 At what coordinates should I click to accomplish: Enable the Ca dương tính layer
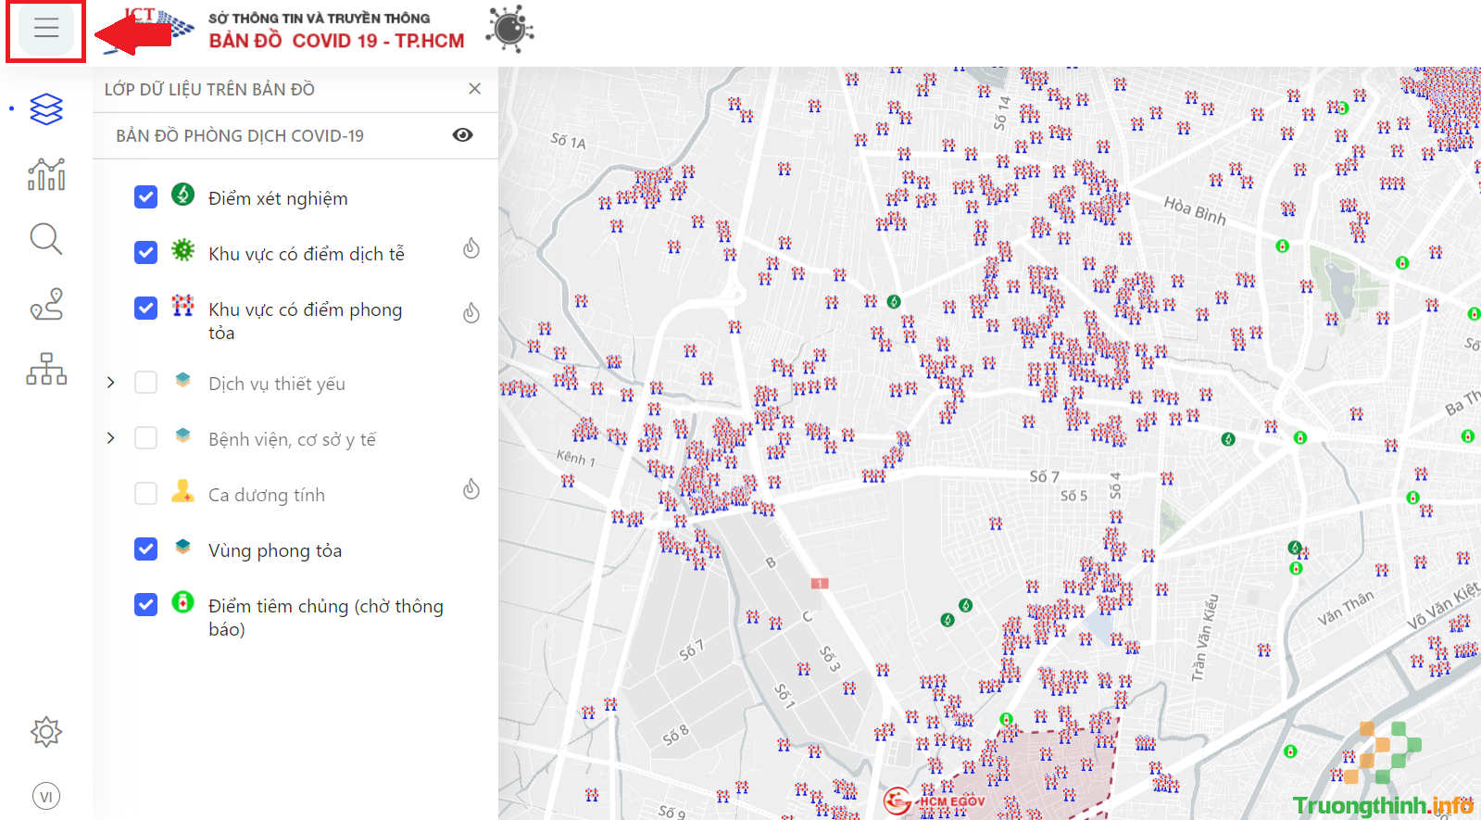[145, 493]
